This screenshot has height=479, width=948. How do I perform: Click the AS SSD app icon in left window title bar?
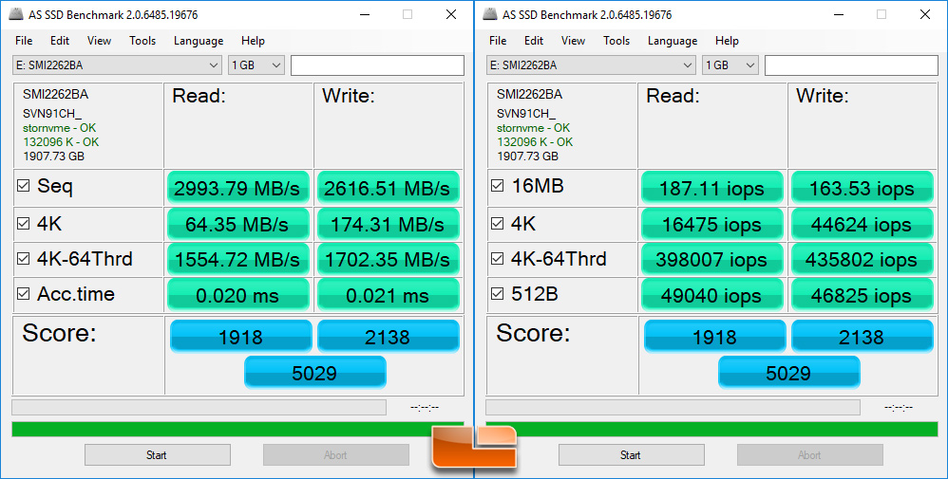[x=16, y=14]
